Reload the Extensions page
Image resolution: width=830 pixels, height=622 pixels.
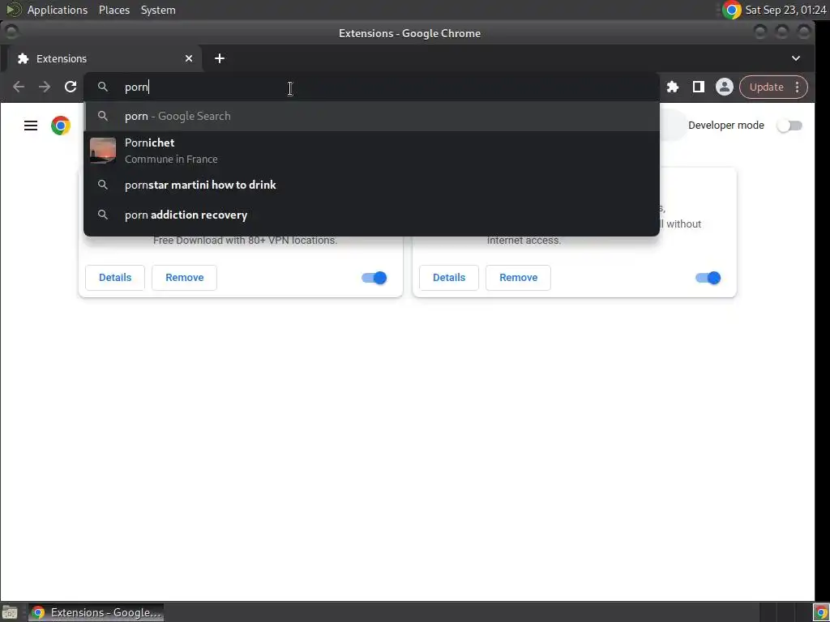click(x=71, y=87)
